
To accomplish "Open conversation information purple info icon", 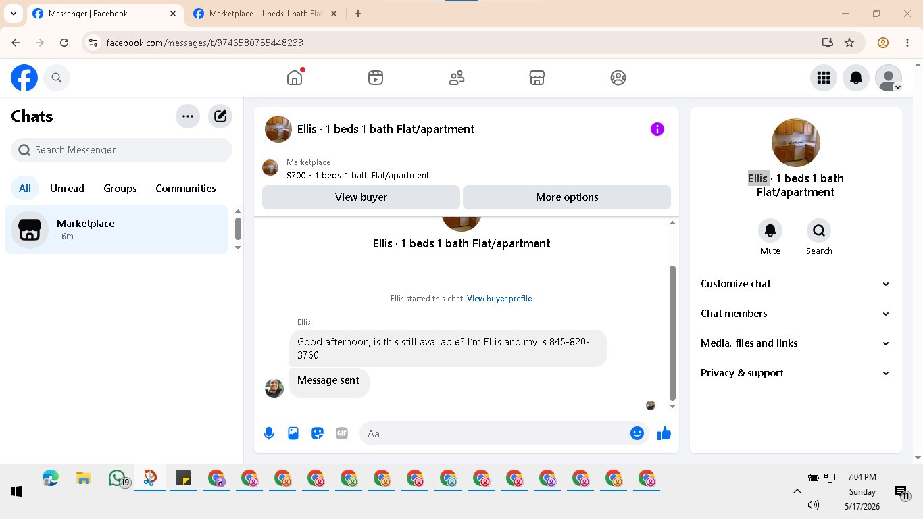I will coord(657,129).
